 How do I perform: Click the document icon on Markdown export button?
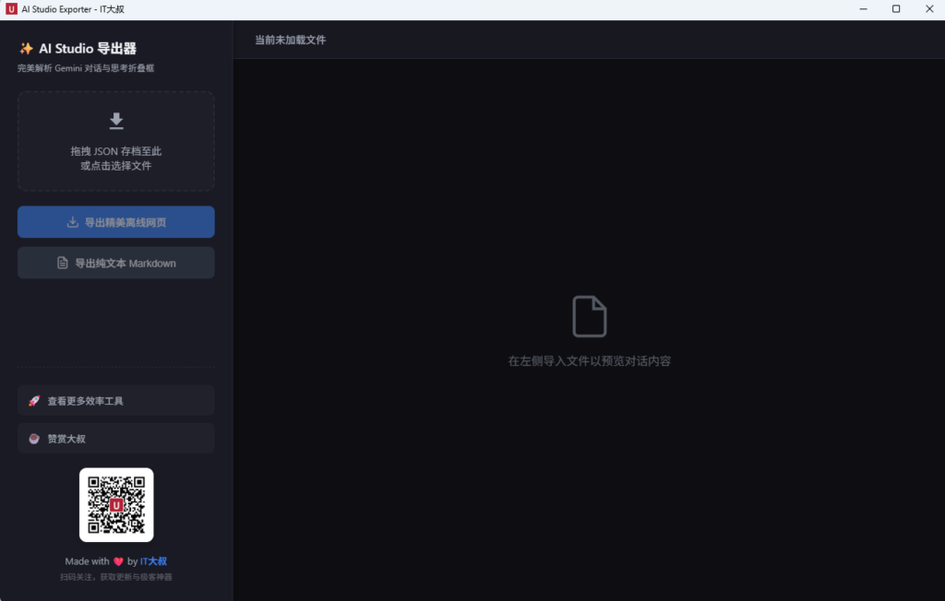point(63,263)
